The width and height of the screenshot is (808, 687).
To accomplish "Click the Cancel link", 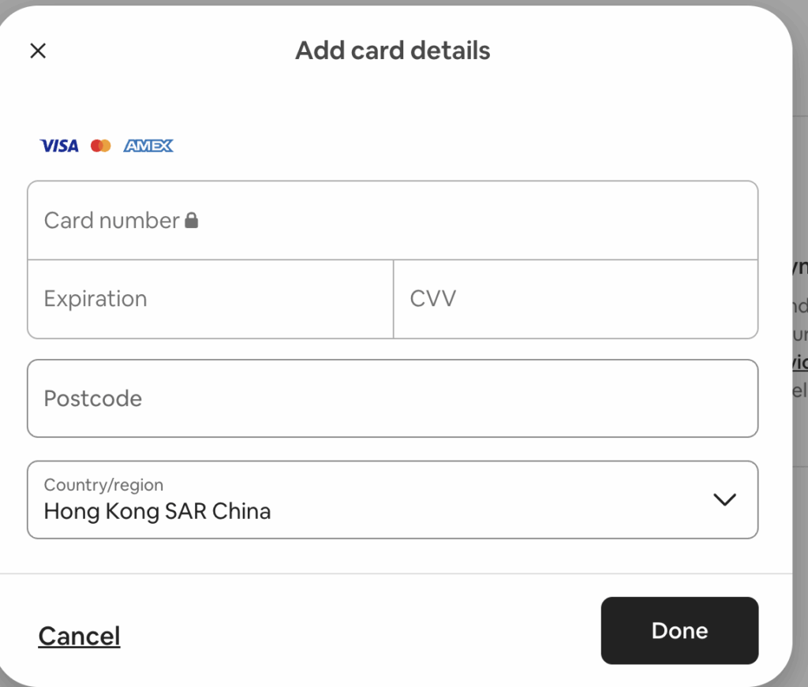I will 79,636.
